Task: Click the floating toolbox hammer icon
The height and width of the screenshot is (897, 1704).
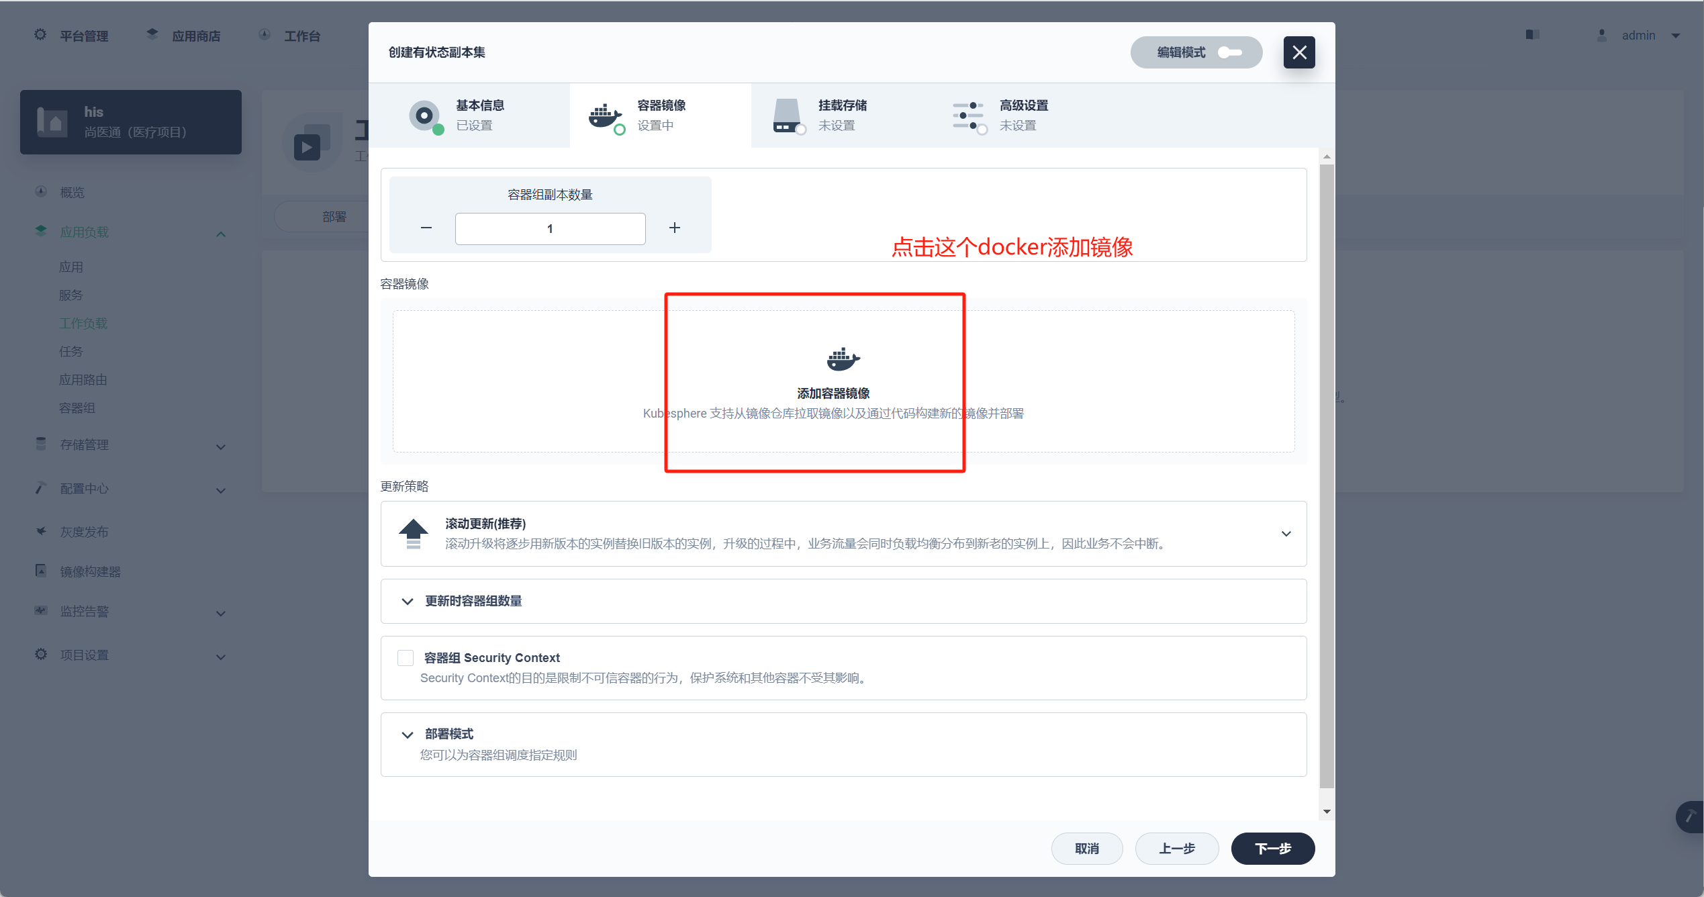Action: click(x=1690, y=816)
